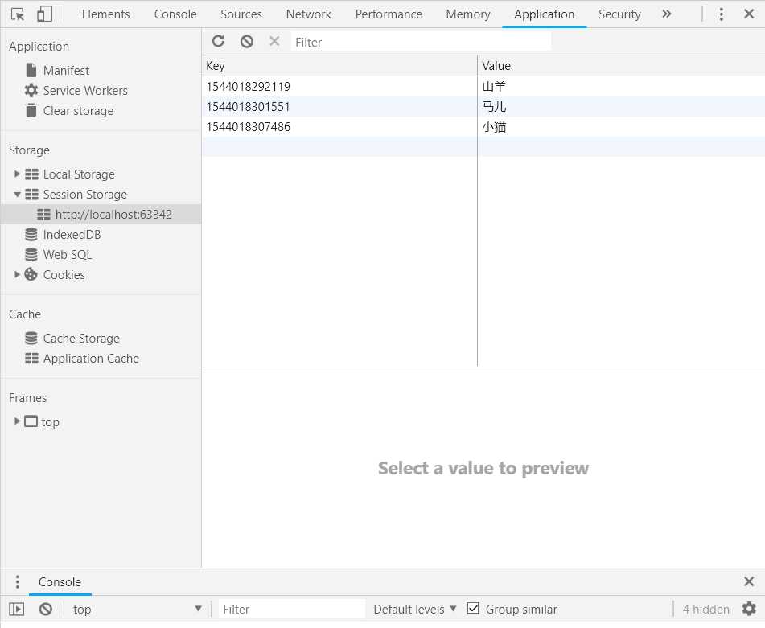Viewport: 765px width, 628px height.
Task: Select the row with key 1544018301551
Action: (338, 107)
